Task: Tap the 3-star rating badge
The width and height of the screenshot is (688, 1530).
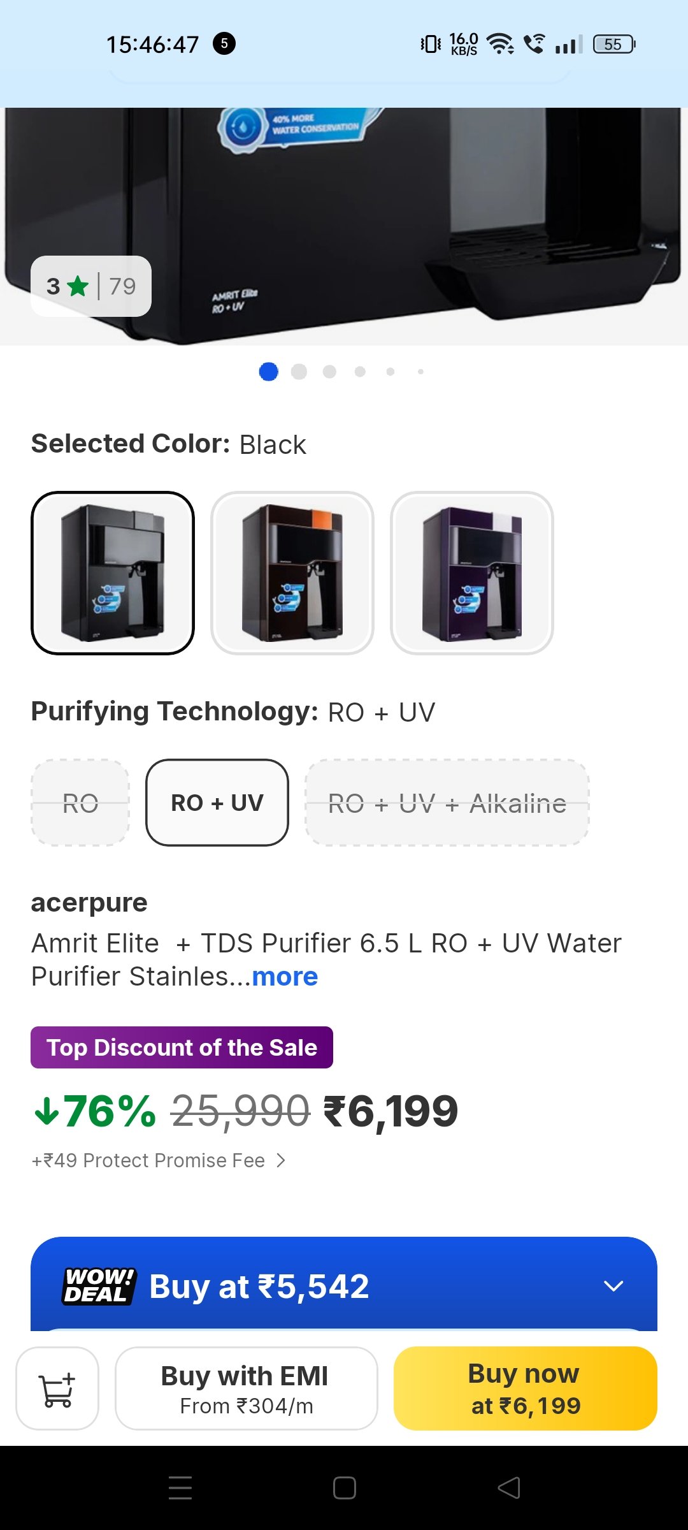Action: pos(91,286)
